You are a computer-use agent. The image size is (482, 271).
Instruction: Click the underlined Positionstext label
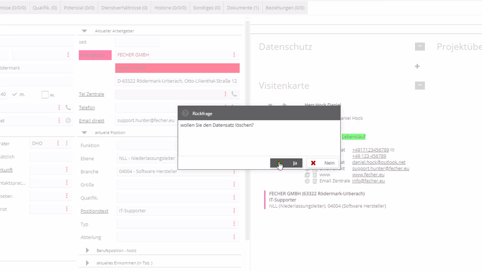(95, 211)
